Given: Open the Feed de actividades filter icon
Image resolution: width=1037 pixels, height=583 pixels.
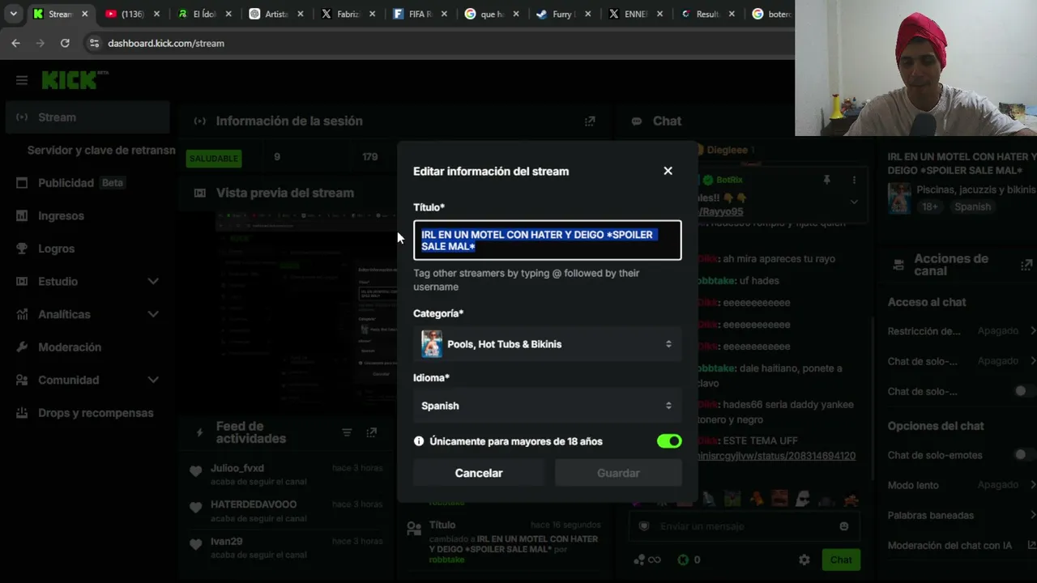Looking at the screenshot, I should 347,432.
